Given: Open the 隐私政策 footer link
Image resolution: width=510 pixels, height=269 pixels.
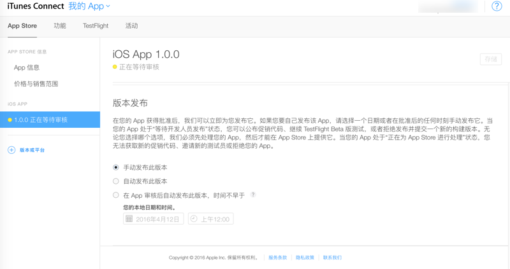Looking at the screenshot, I should pos(305,258).
